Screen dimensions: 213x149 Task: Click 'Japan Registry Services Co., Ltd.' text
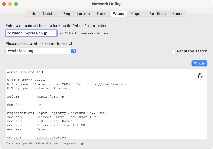coord(71,113)
